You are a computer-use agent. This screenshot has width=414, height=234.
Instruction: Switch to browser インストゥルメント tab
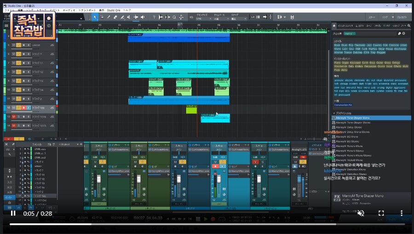[x=345, y=26]
